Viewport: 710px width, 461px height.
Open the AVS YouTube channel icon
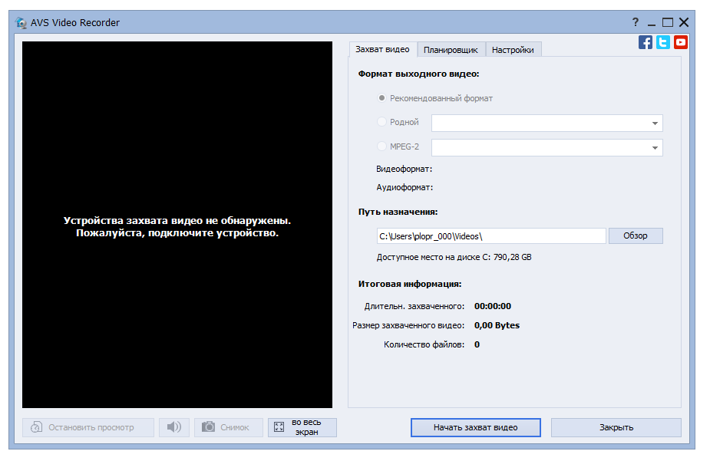coord(681,42)
